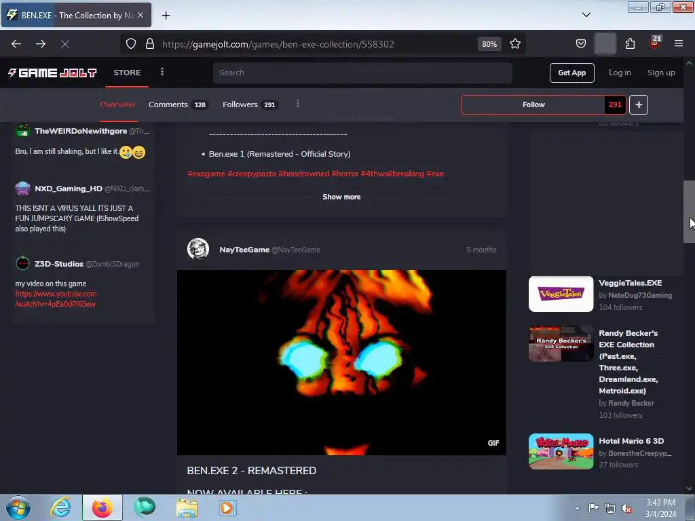Click the 291 follower count badge
The width and height of the screenshot is (695, 521).
coord(615,104)
